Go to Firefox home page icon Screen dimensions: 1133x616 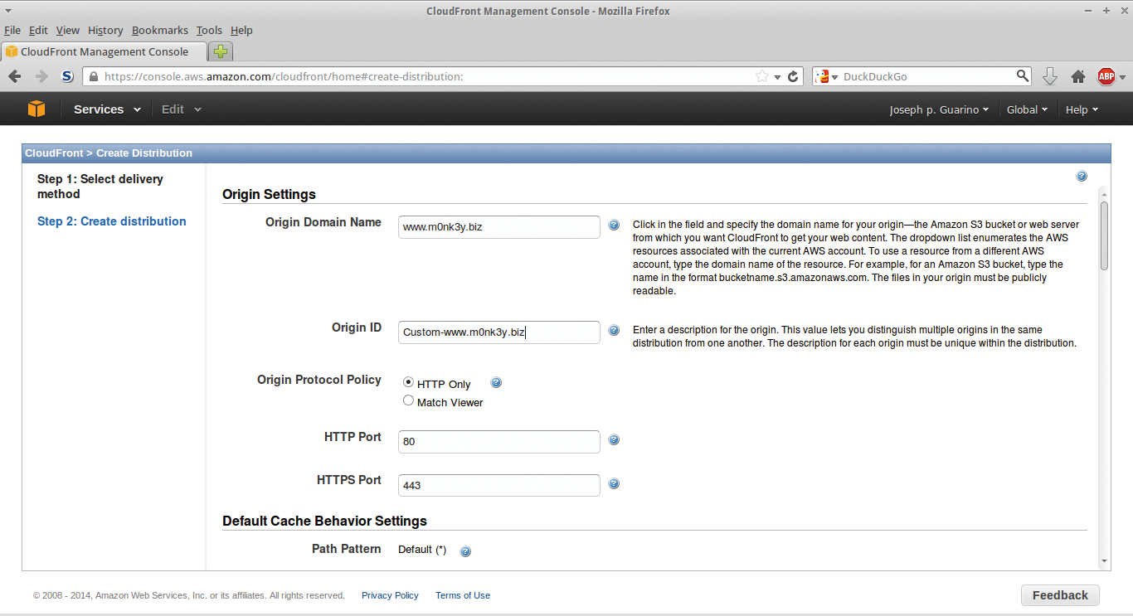1078,76
